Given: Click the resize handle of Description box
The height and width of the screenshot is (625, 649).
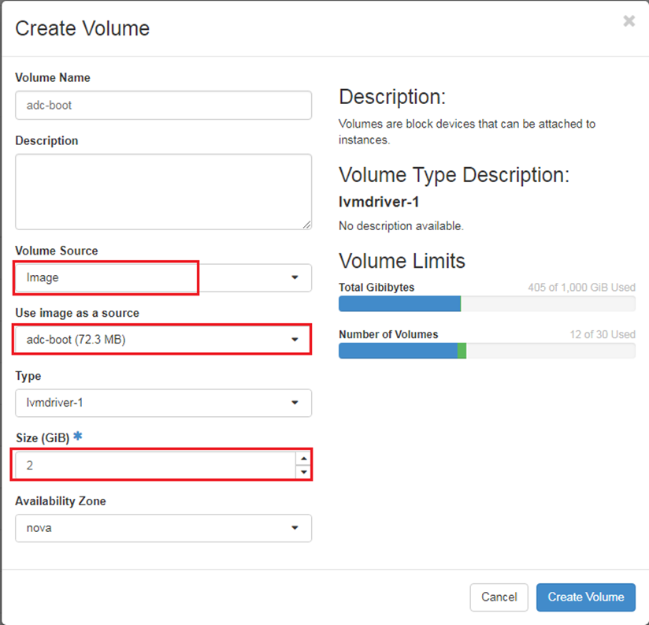Looking at the screenshot, I should [306, 225].
